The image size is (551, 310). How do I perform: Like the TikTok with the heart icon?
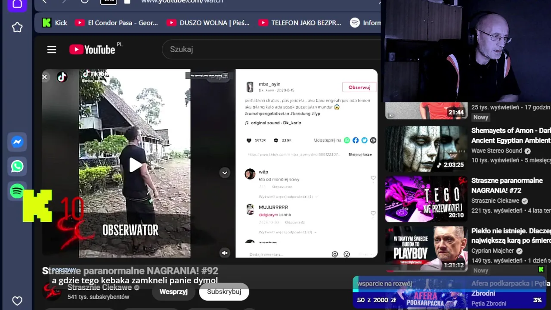coord(248,140)
